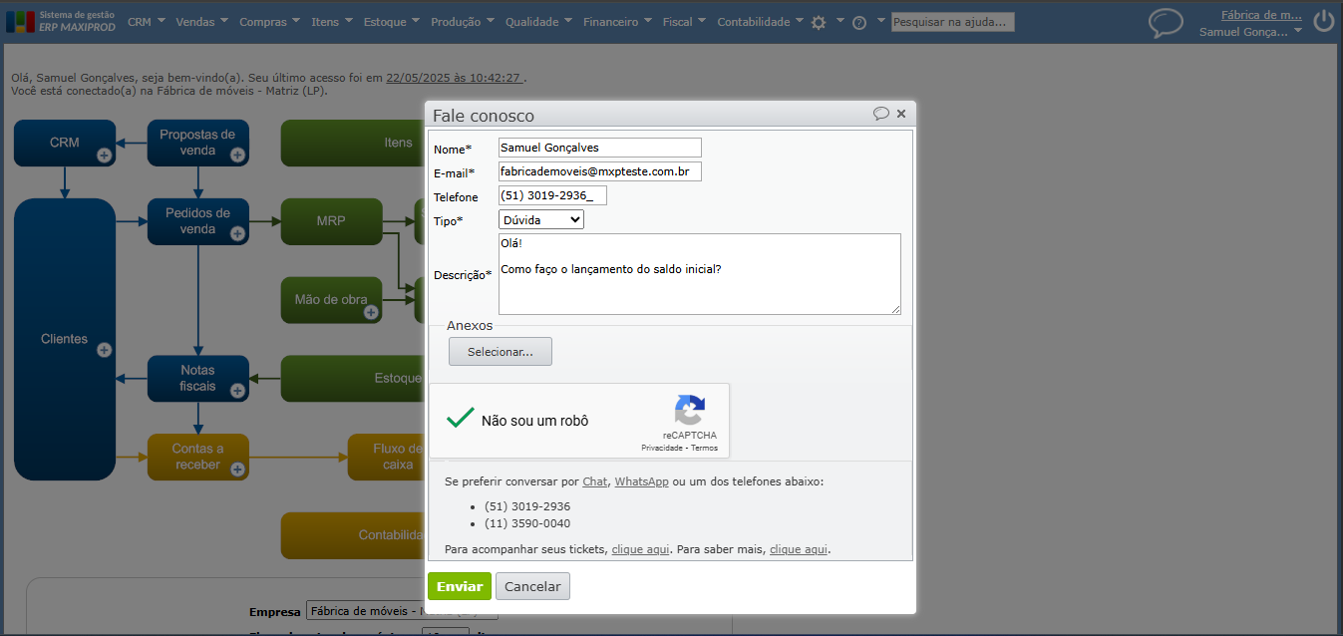Screen dimensions: 1343x636
Task: Expand the Estoque menu
Action: (392, 22)
